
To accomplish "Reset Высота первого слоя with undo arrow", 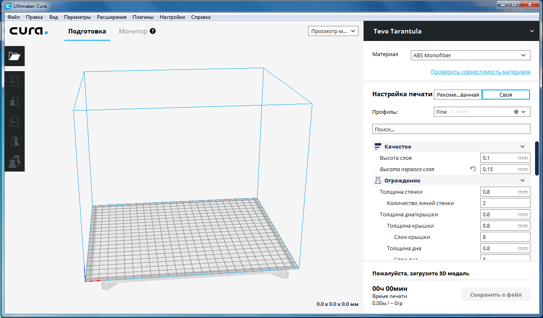I will click(x=473, y=169).
